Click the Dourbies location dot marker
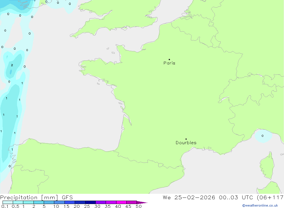 point(186,139)
